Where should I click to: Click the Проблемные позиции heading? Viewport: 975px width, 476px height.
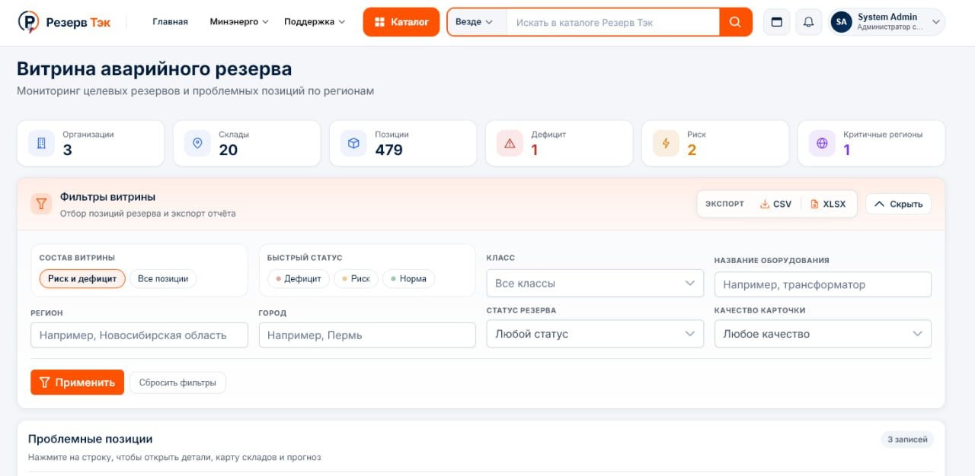click(91, 439)
